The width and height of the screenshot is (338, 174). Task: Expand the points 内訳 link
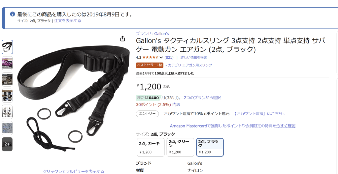coord(176,105)
